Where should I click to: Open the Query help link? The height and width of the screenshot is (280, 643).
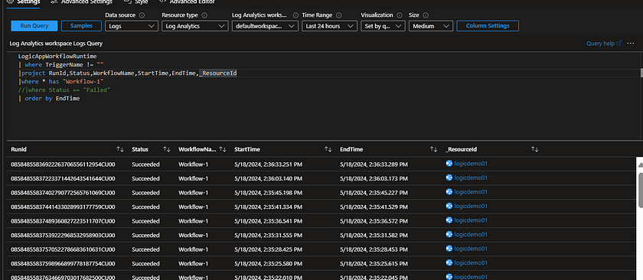(604, 43)
